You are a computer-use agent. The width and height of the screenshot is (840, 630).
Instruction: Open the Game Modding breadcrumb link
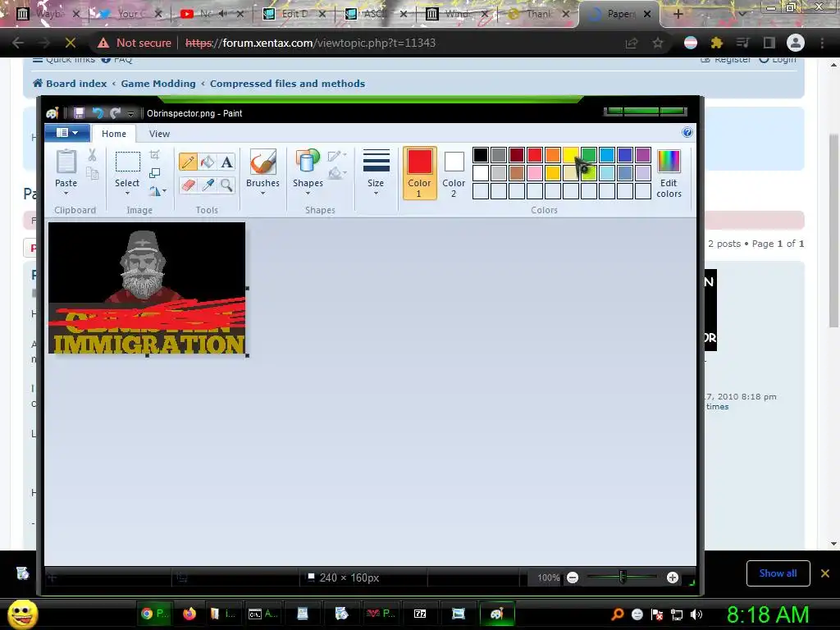[x=158, y=84]
